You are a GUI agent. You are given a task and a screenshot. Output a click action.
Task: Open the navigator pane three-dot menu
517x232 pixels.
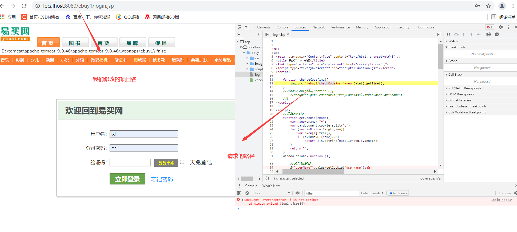point(258,34)
